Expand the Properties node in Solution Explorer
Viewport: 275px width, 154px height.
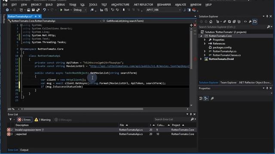tap(205, 40)
